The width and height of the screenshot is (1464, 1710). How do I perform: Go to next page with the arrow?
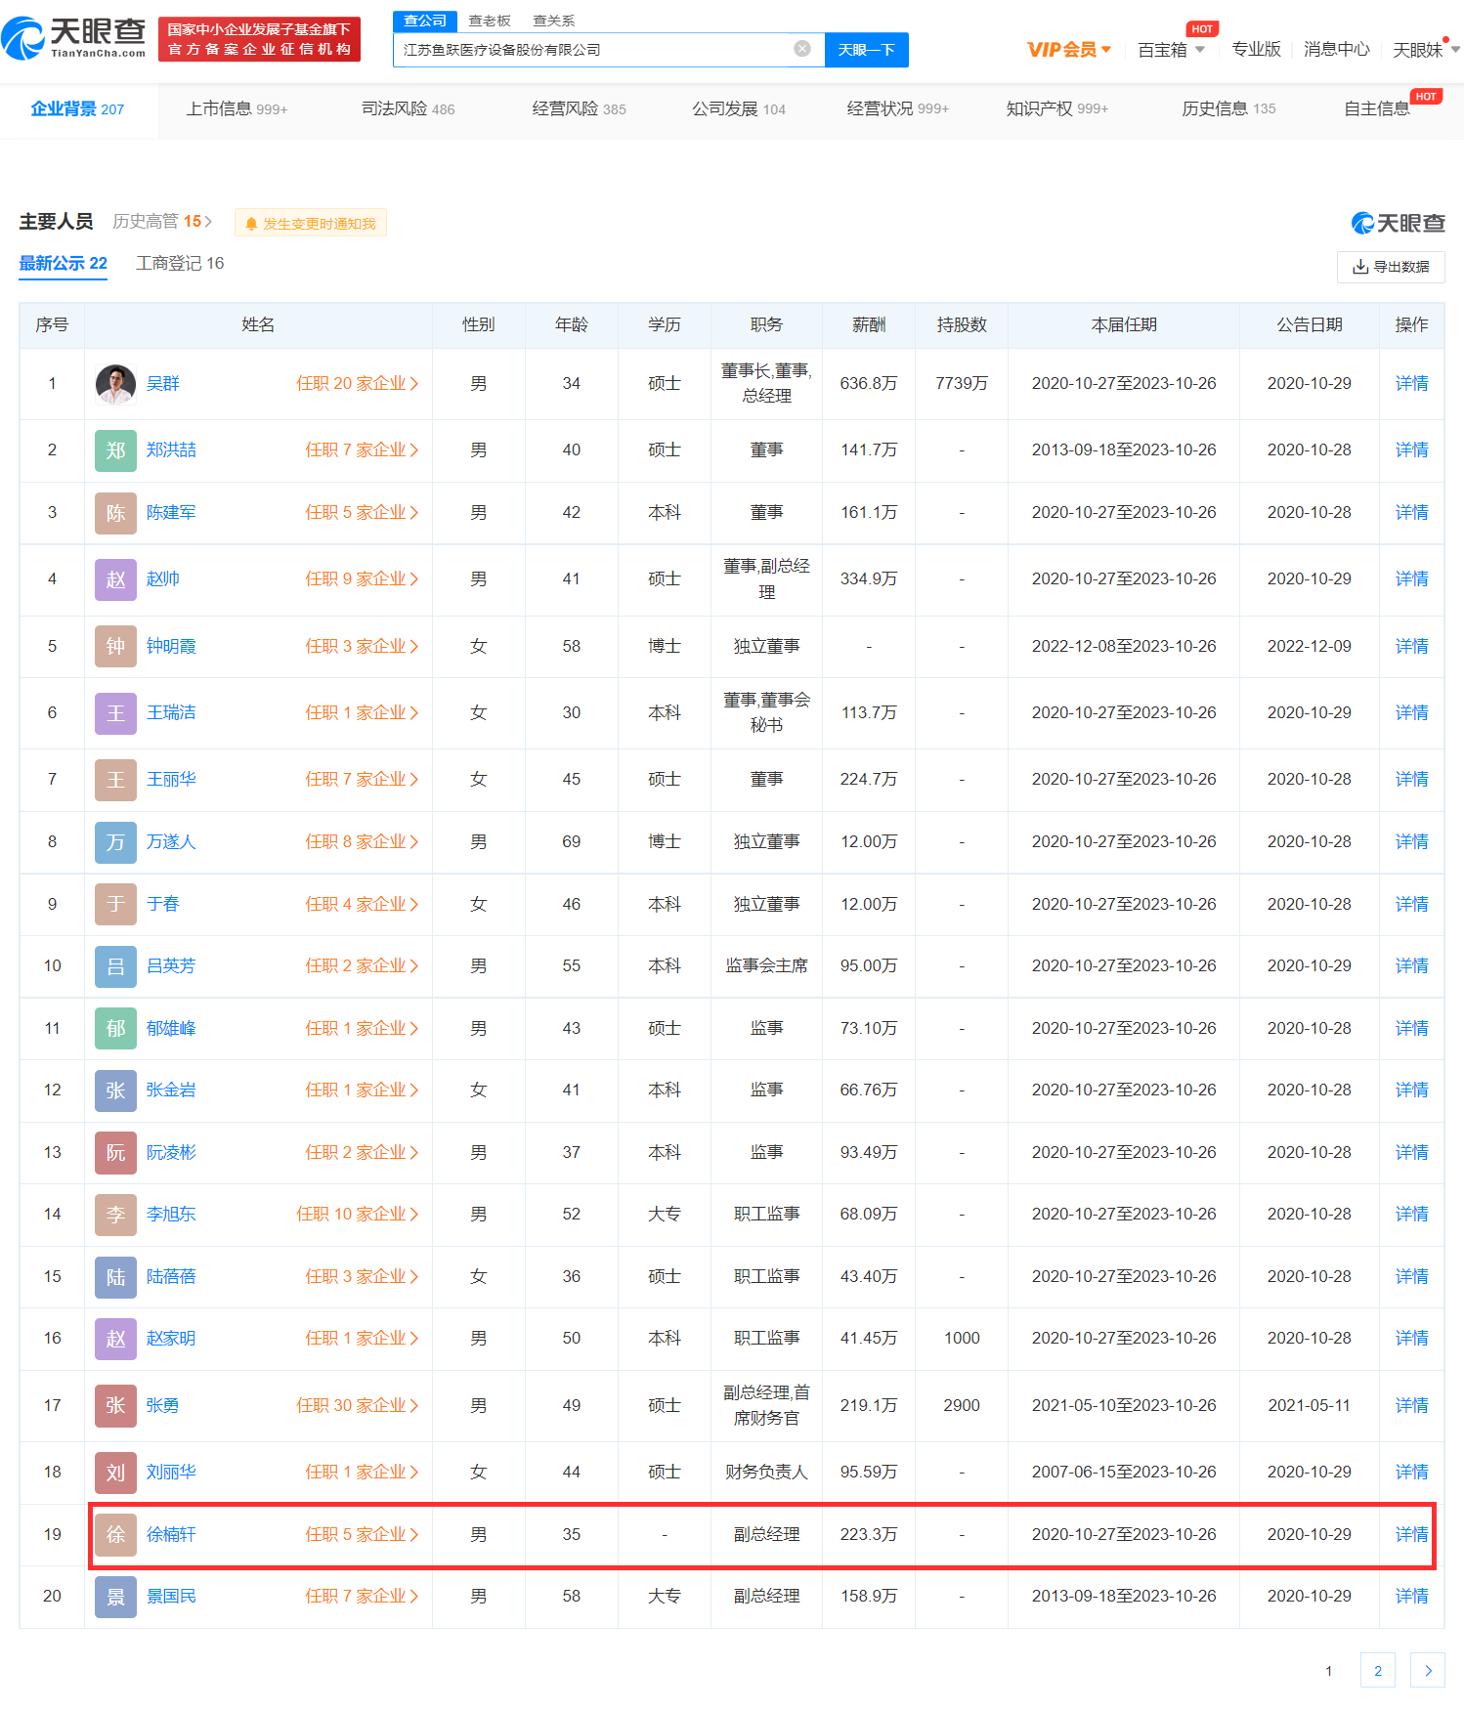click(x=1428, y=1671)
